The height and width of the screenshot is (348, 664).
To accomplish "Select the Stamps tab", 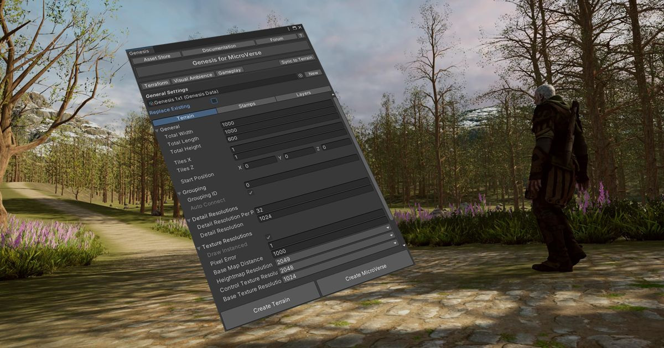I will [x=247, y=105].
